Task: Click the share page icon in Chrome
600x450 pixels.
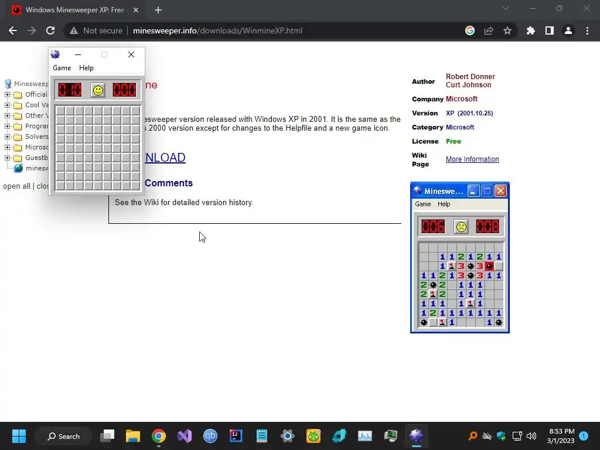Action: tap(489, 30)
